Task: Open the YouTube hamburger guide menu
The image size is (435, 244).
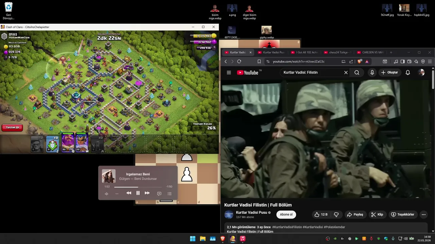Action: click(x=229, y=73)
